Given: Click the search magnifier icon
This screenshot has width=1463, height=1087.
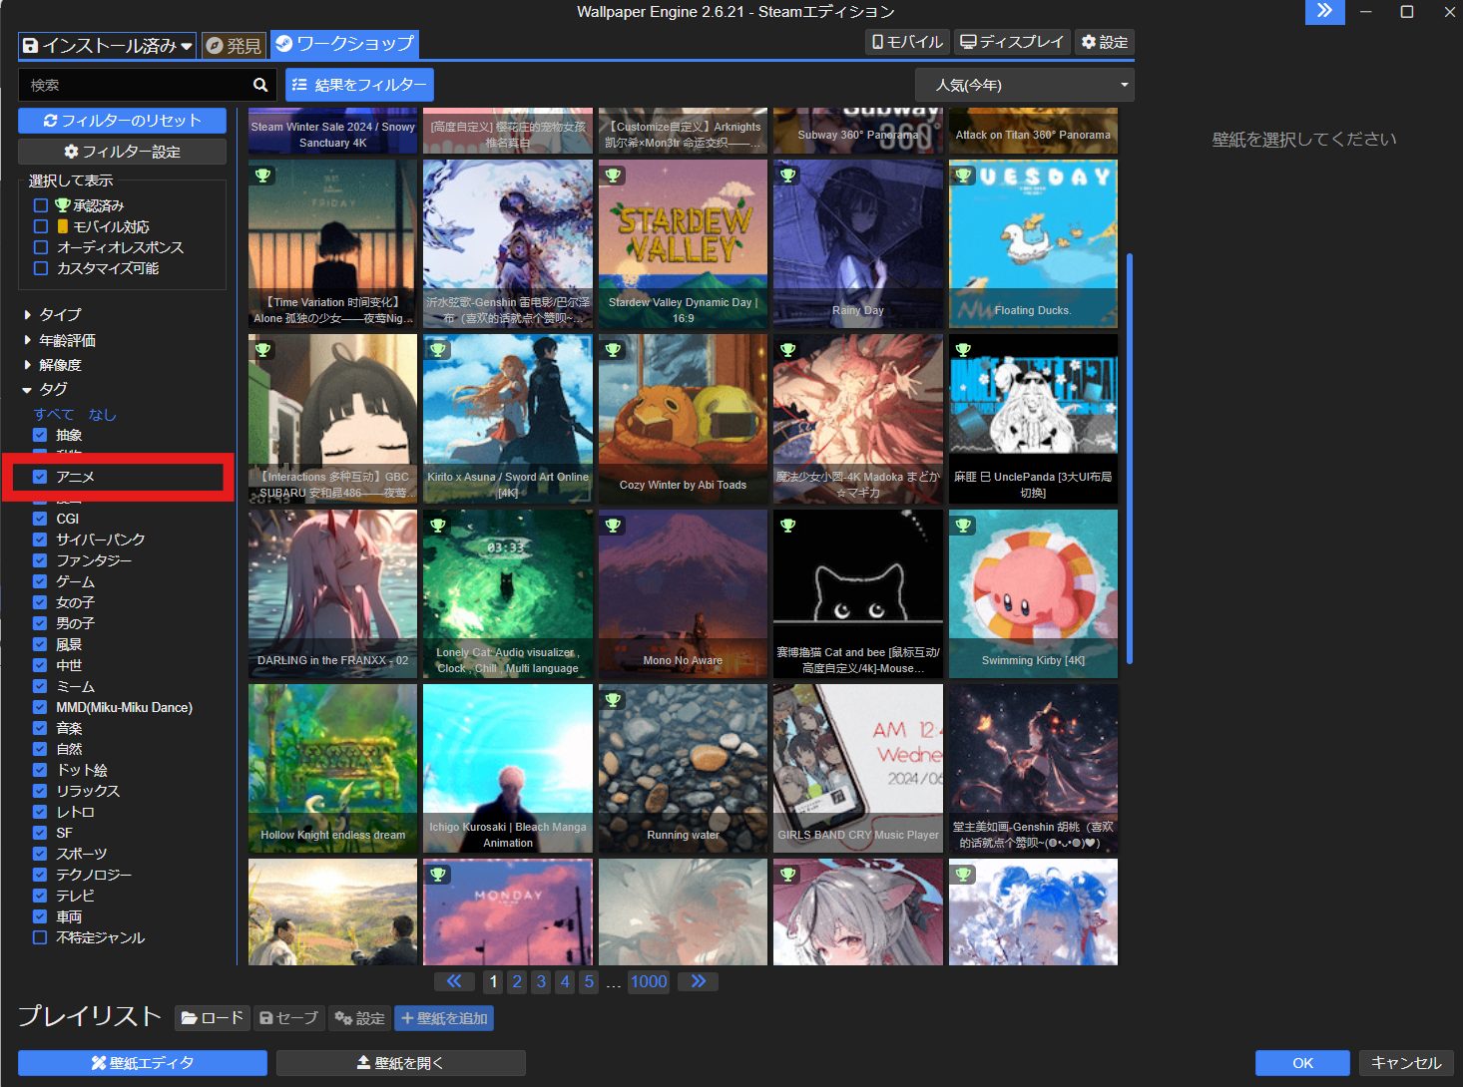Looking at the screenshot, I should [260, 85].
